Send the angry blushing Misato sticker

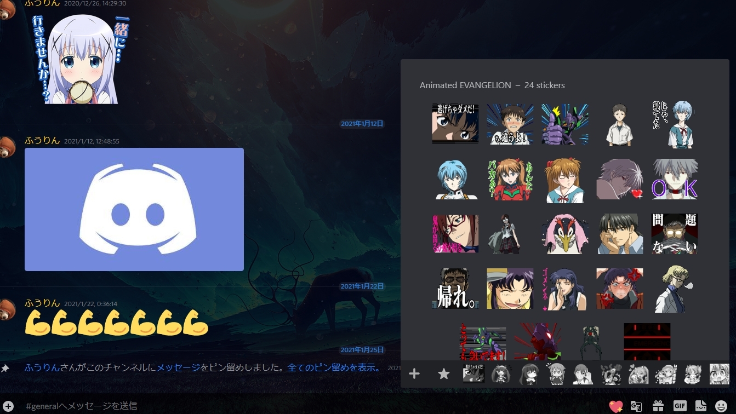coord(620,289)
